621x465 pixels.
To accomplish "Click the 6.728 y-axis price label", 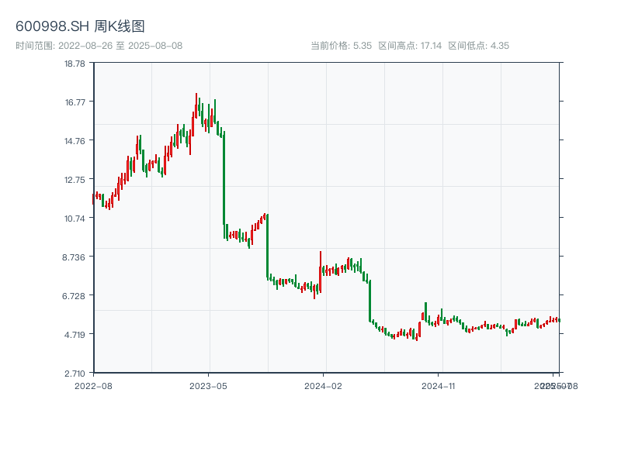I will click(75, 296).
